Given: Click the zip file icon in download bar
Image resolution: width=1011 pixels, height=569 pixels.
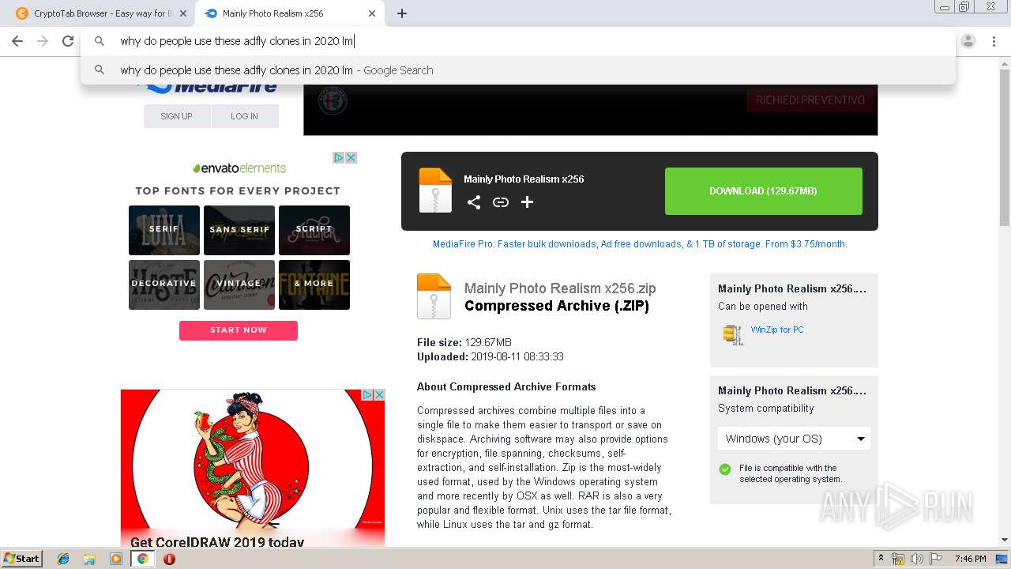Looking at the screenshot, I should [x=435, y=190].
